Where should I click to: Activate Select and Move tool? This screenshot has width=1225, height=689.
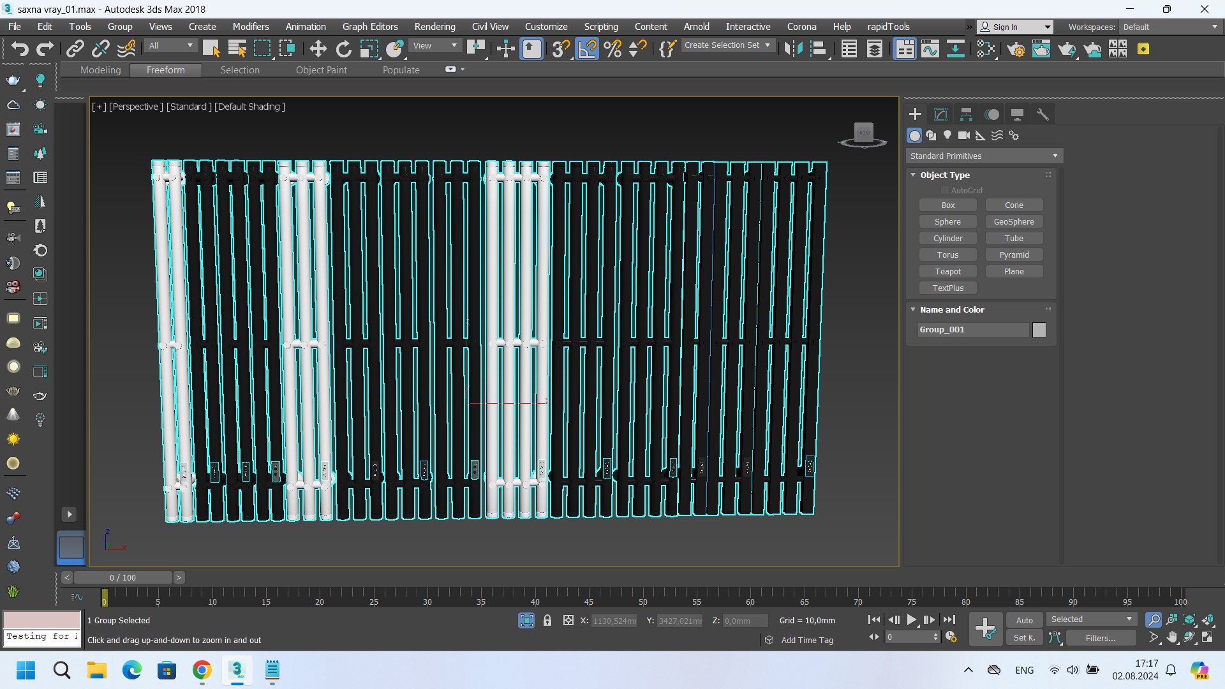(318, 49)
